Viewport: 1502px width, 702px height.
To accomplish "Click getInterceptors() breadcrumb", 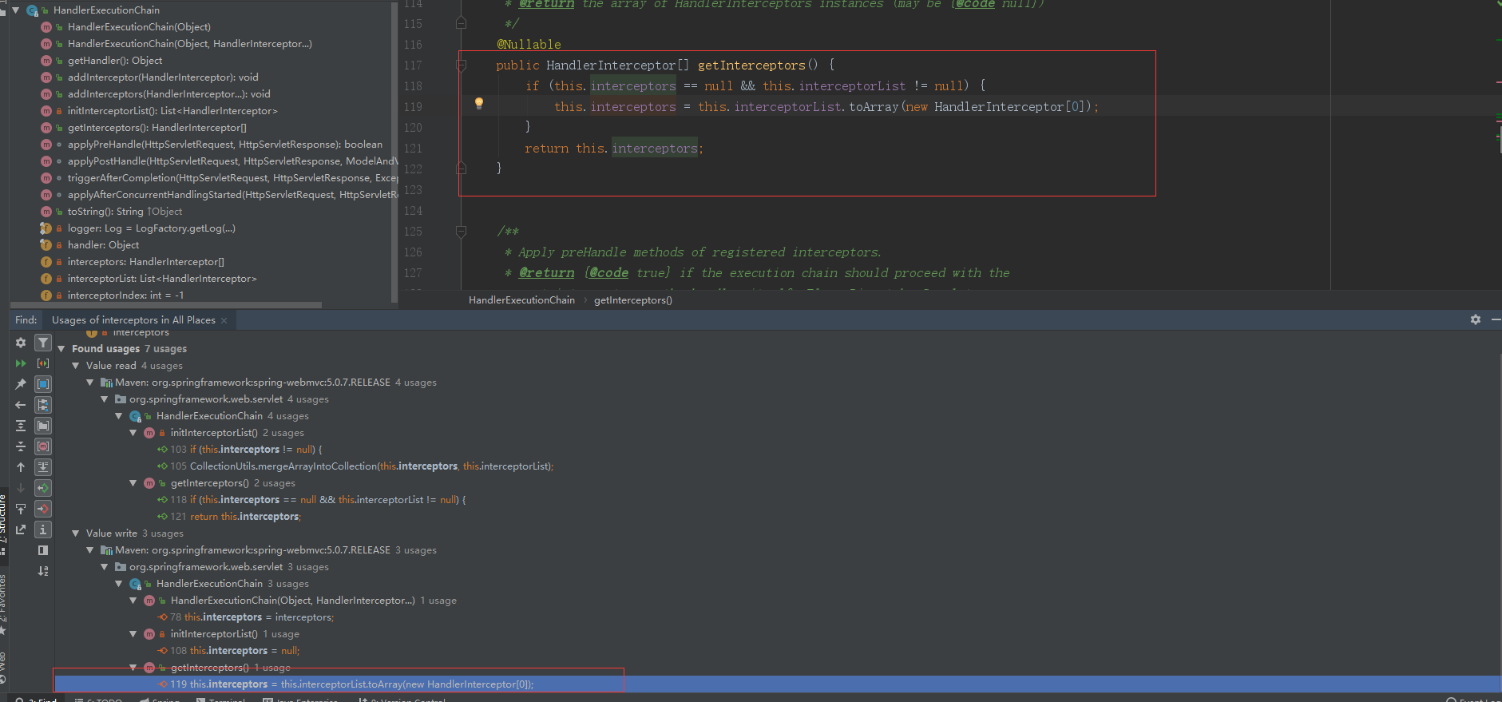I will (x=633, y=300).
